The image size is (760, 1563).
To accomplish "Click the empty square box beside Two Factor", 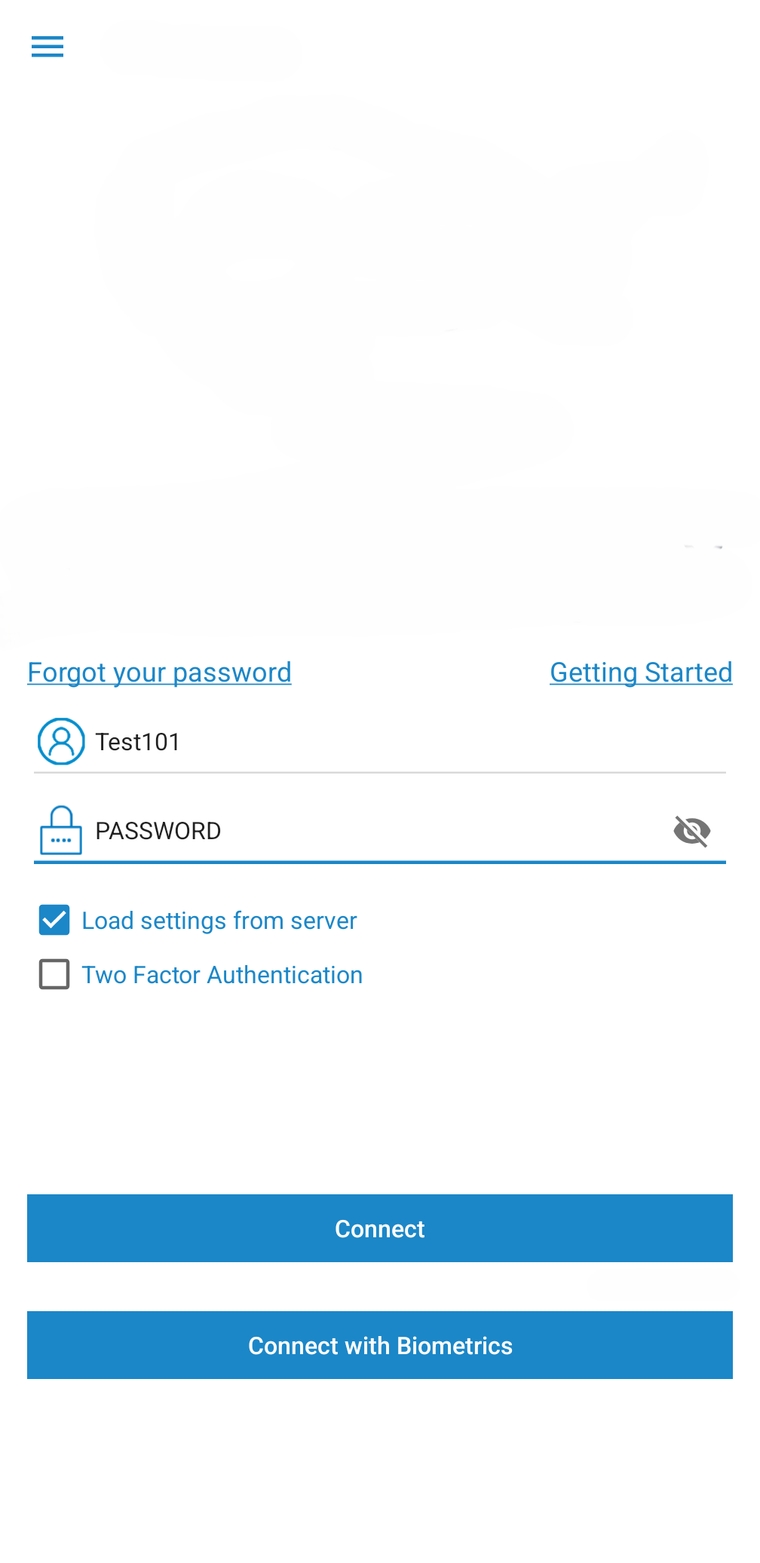I will pyautogui.click(x=54, y=974).
